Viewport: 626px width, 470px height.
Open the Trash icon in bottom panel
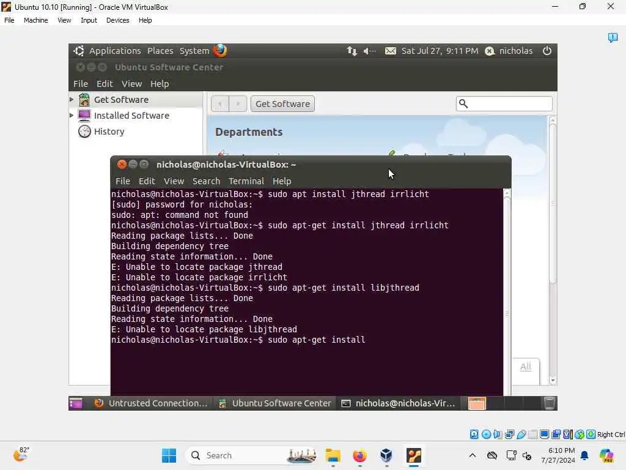[x=550, y=403]
